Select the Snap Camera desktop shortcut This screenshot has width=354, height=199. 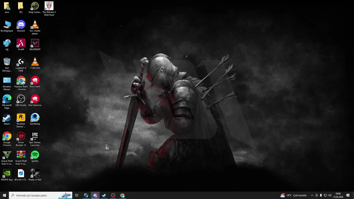point(35,8)
